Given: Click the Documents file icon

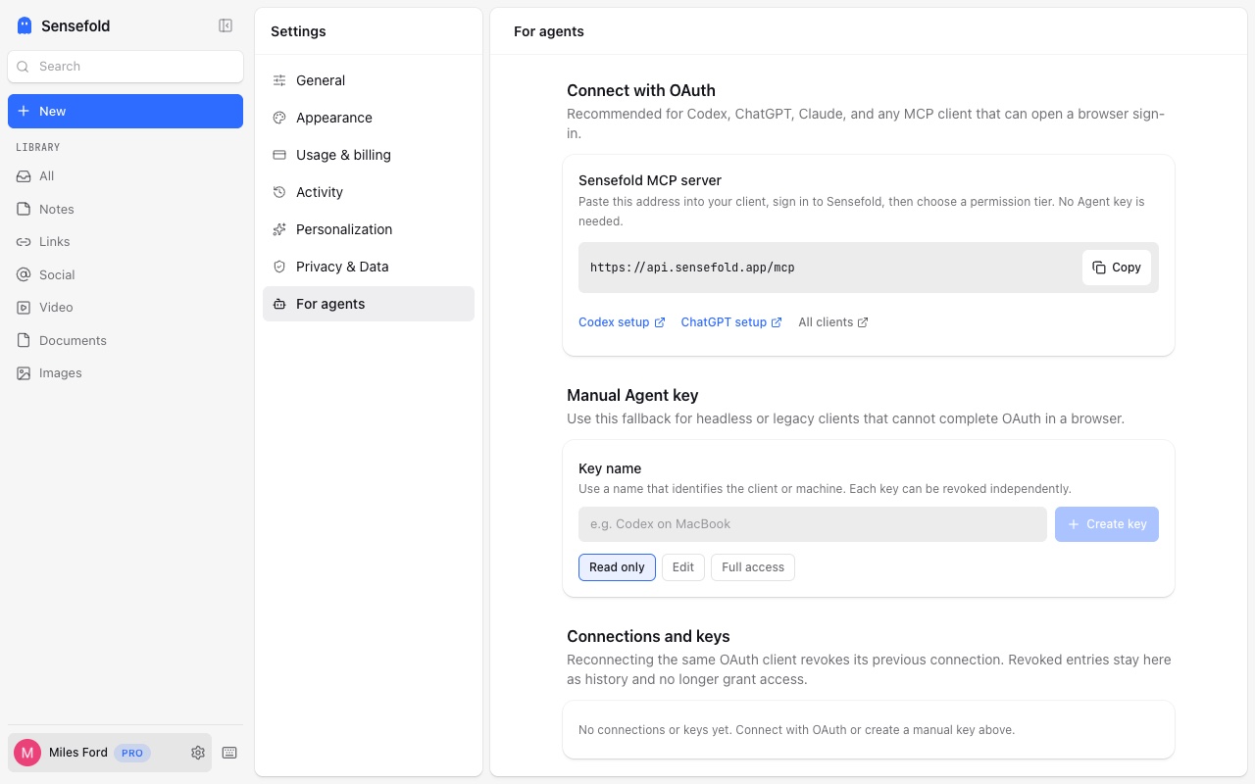Looking at the screenshot, I should click(x=24, y=341).
